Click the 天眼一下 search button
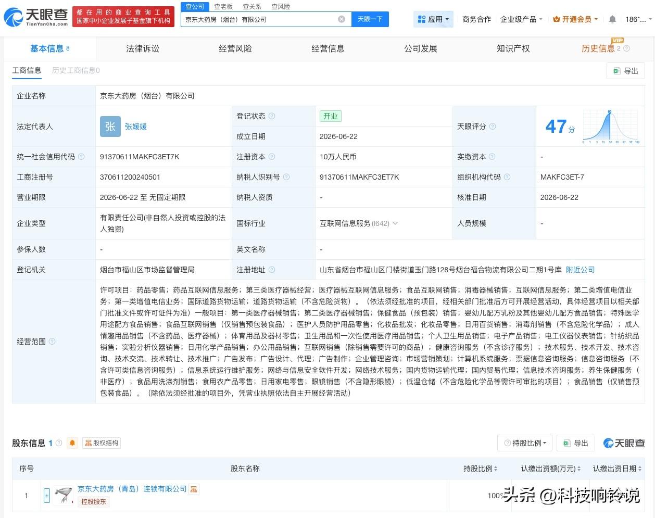The width and height of the screenshot is (655, 518). pos(370,19)
